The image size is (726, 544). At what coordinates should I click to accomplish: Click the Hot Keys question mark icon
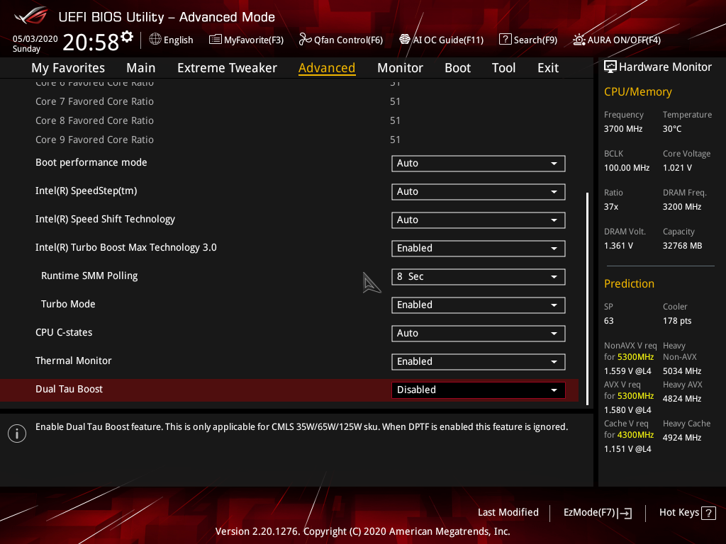click(708, 513)
